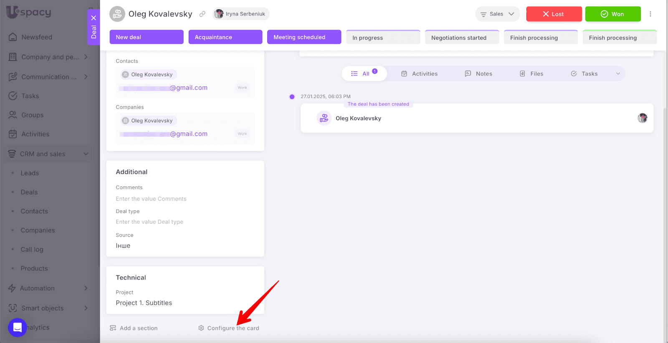
Task: Collapse the CRM and sales section
Action: (x=86, y=154)
